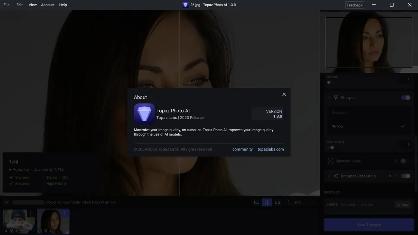Click the Strength value field

point(405,145)
